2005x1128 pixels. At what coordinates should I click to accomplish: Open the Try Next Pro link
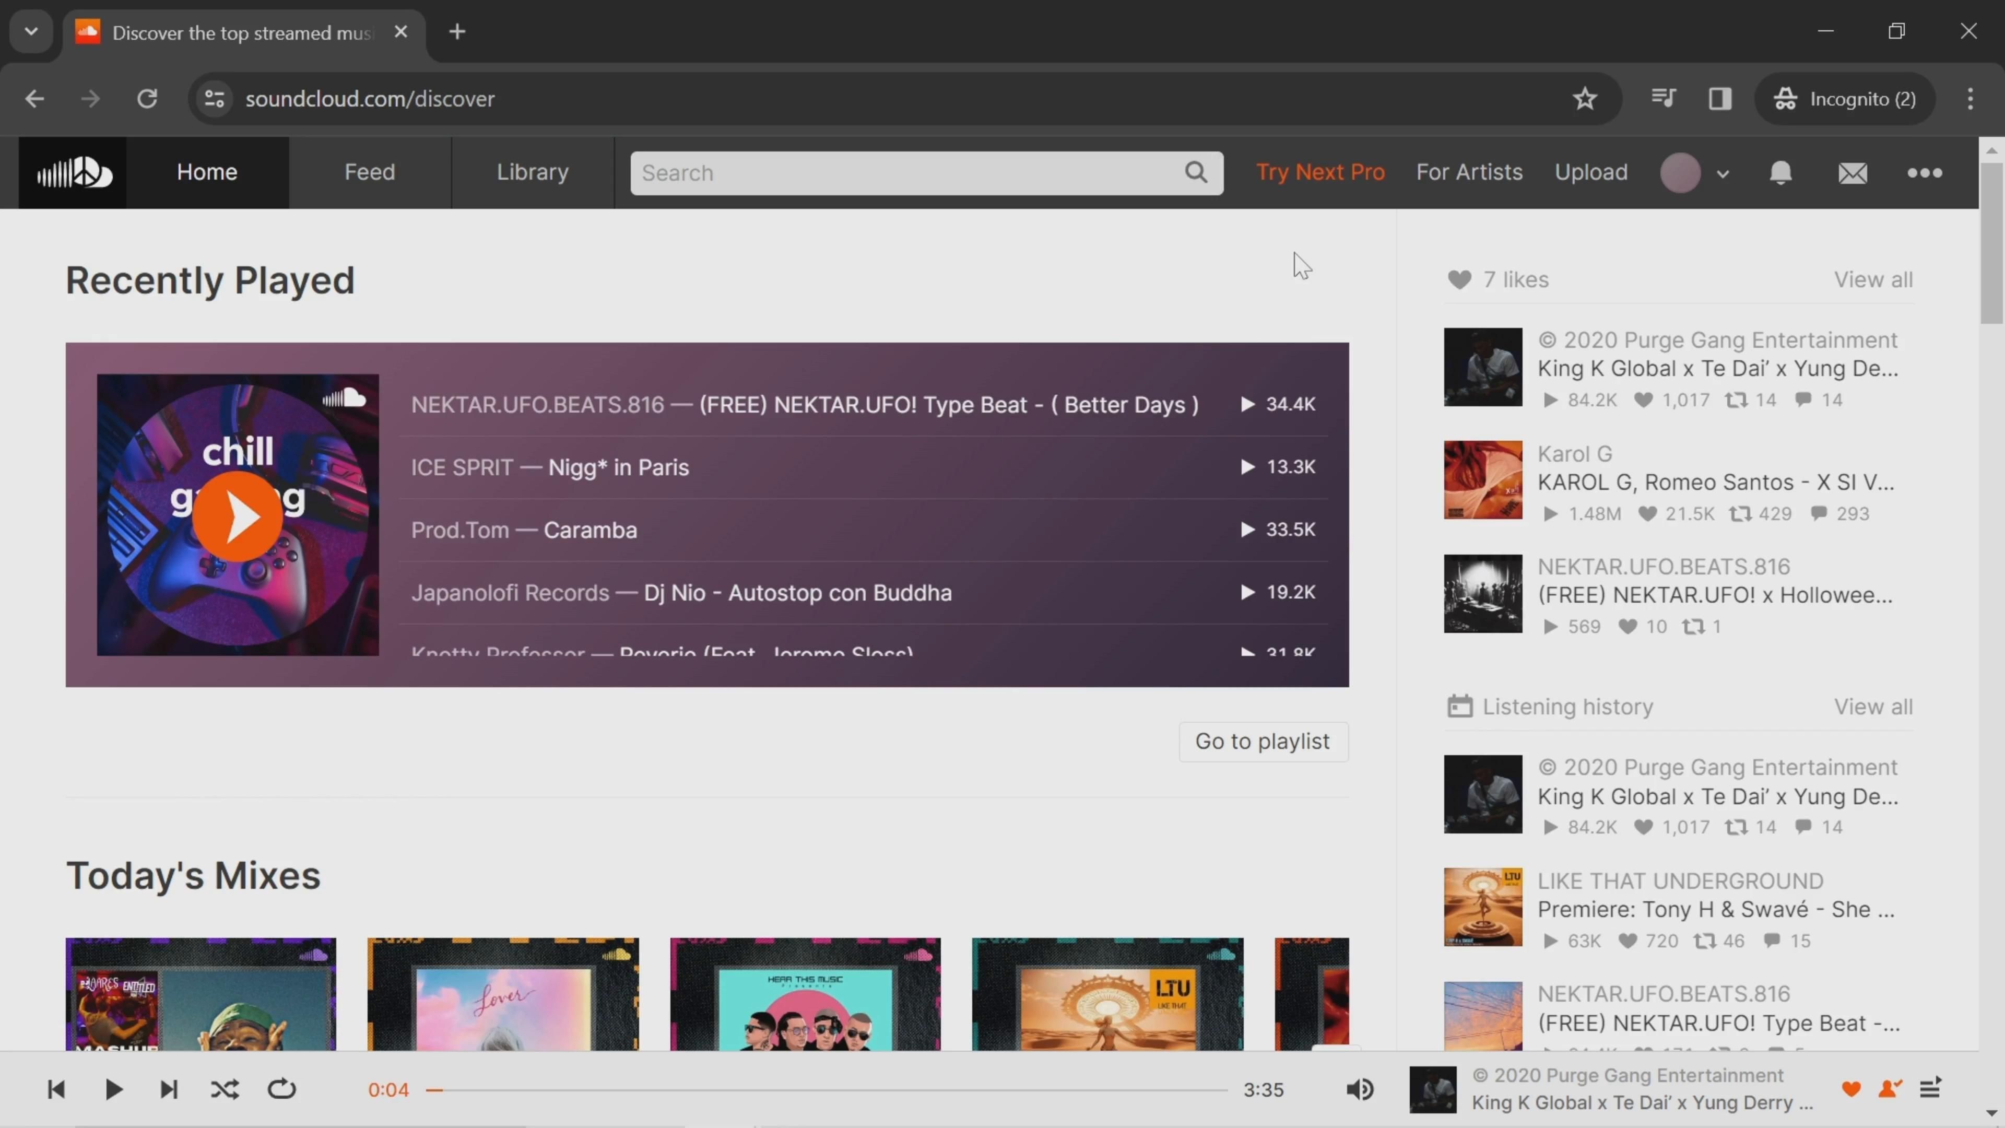coord(1320,172)
